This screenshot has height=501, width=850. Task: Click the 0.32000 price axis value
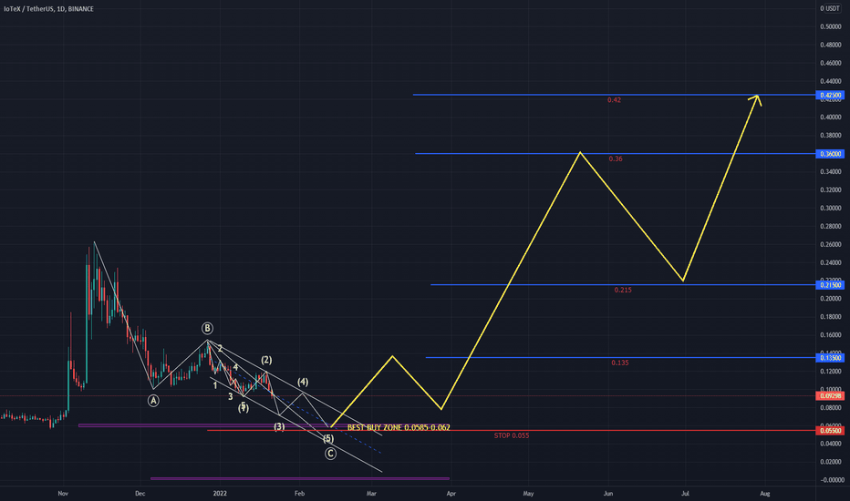click(x=831, y=190)
